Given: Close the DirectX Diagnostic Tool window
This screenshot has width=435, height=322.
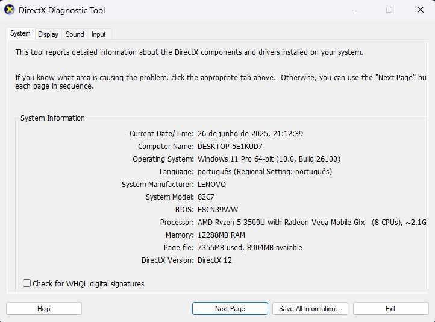Looking at the screenshot, I should [421, 10].
